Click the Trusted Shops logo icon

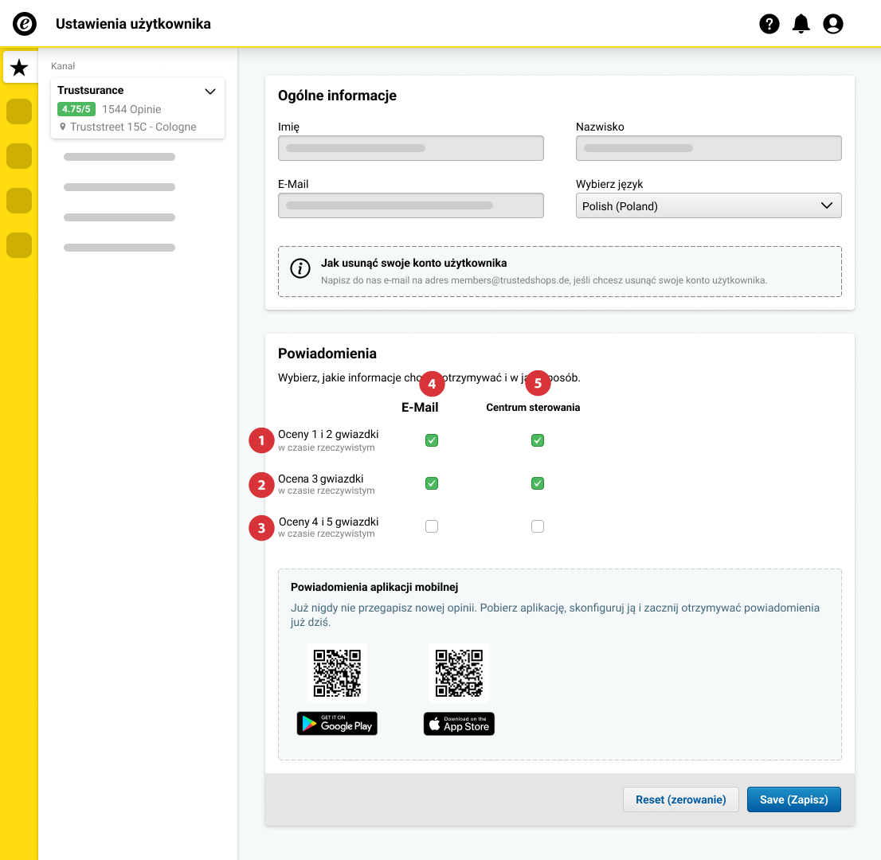pos(25,25)
